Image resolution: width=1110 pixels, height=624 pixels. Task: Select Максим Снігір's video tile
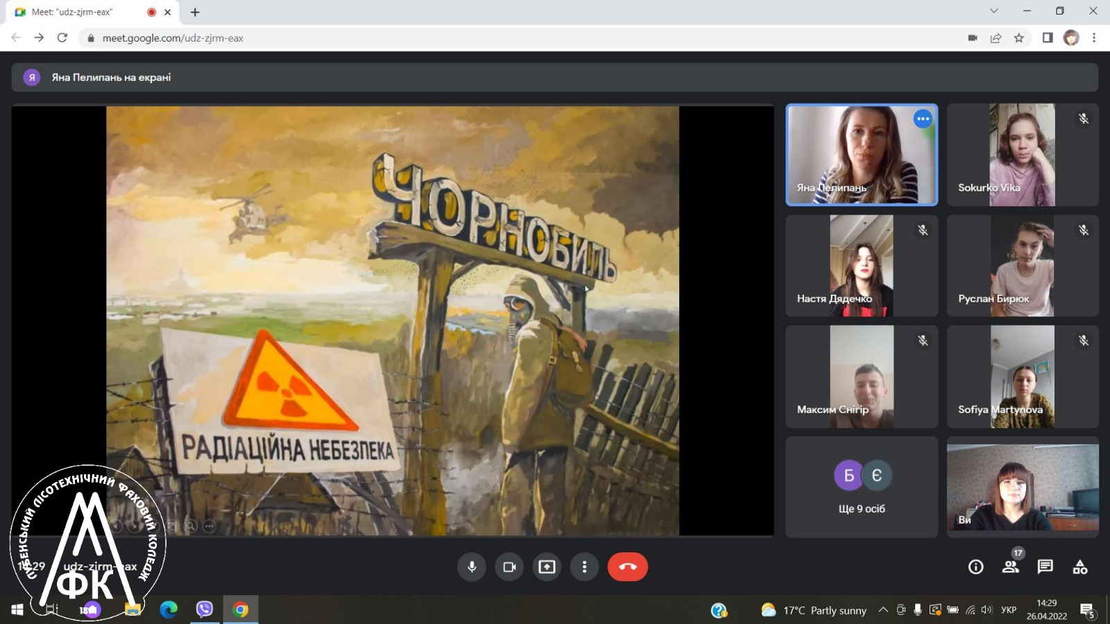pos(862,376)
